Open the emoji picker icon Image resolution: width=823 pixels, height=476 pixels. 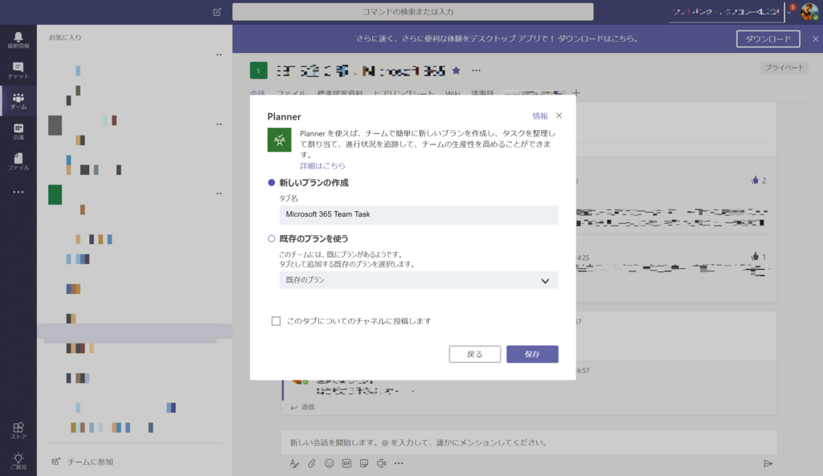tap(330, 463)
